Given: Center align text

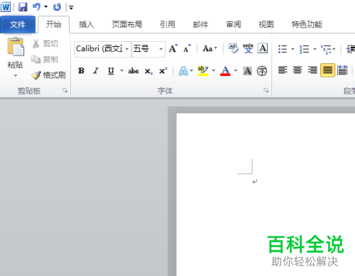Looking at the screenshot, I should 297,70.
